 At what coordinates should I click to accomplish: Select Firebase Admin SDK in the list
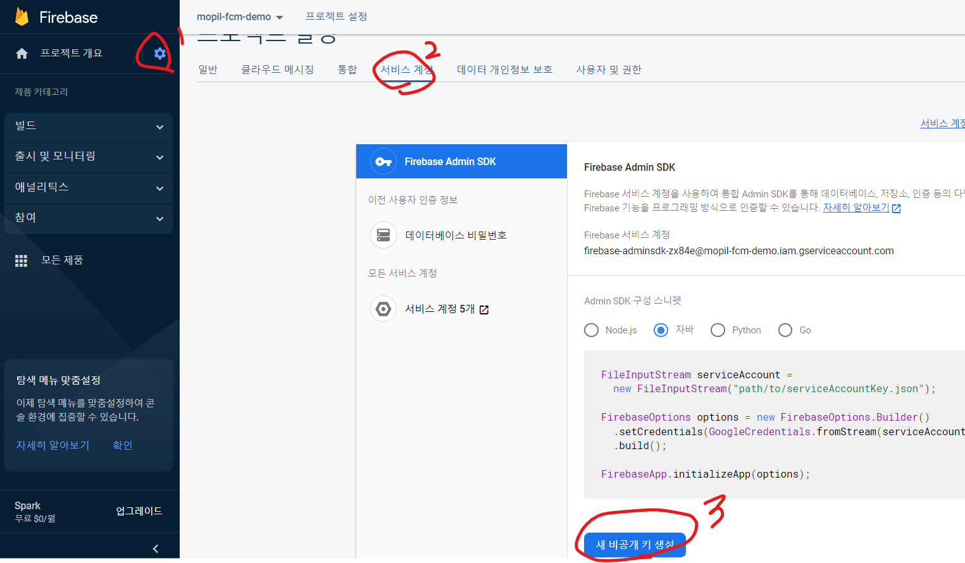(461, 161)
